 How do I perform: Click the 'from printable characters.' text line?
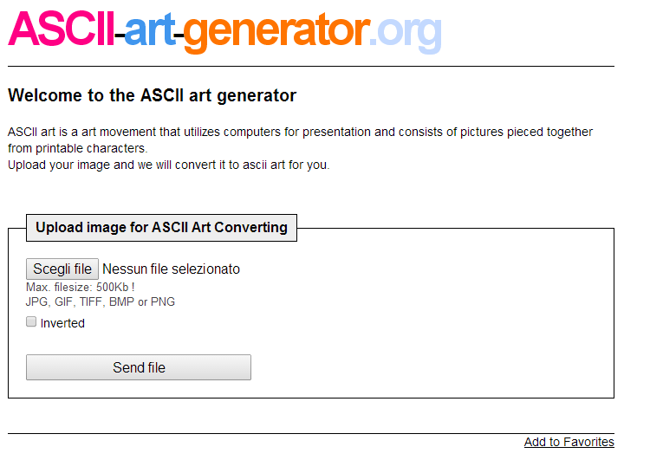pyautogui.click(x=77, y=148)
